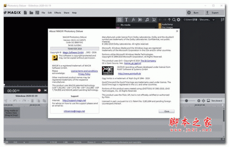The width and height of the screenshot is (229, 147).
Task: Click the Paste icon in timeline toolbar
Action: (44, 101)
